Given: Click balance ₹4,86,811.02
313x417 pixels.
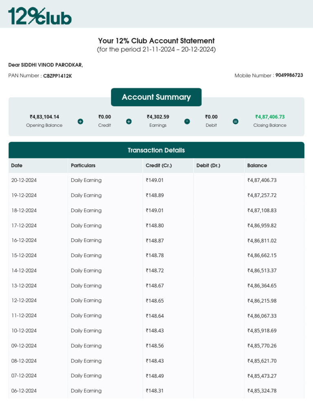Looking at the screenshot, I should coord(262,240).
